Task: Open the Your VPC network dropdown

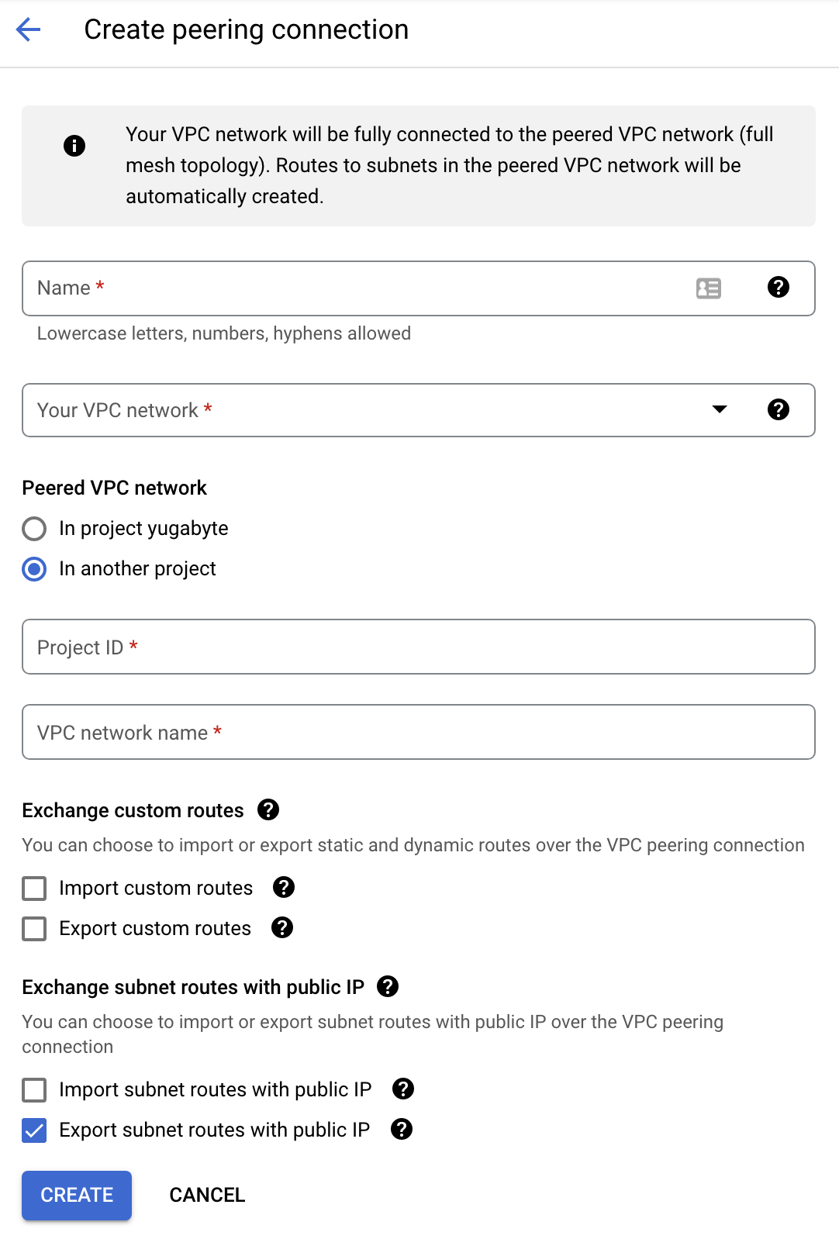Action: [720, 409]
